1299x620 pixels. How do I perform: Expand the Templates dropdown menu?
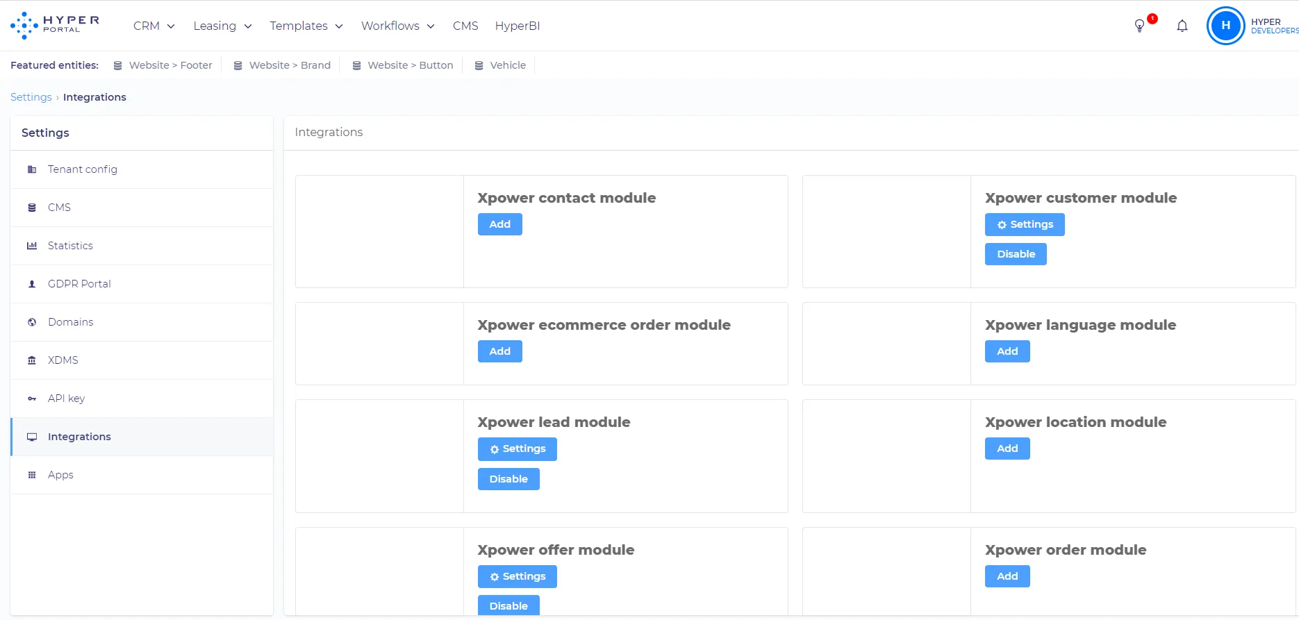point(306,26)
